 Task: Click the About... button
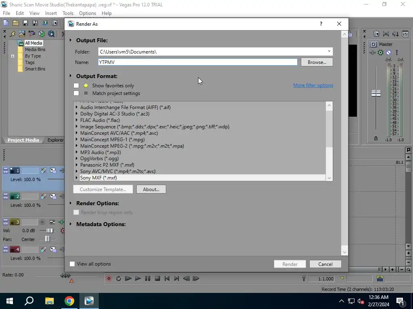(x=151, y=189)
